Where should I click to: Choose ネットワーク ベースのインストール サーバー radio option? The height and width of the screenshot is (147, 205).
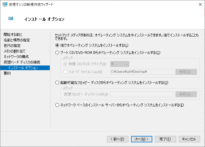pyautogui.click(x=57, y=105)
